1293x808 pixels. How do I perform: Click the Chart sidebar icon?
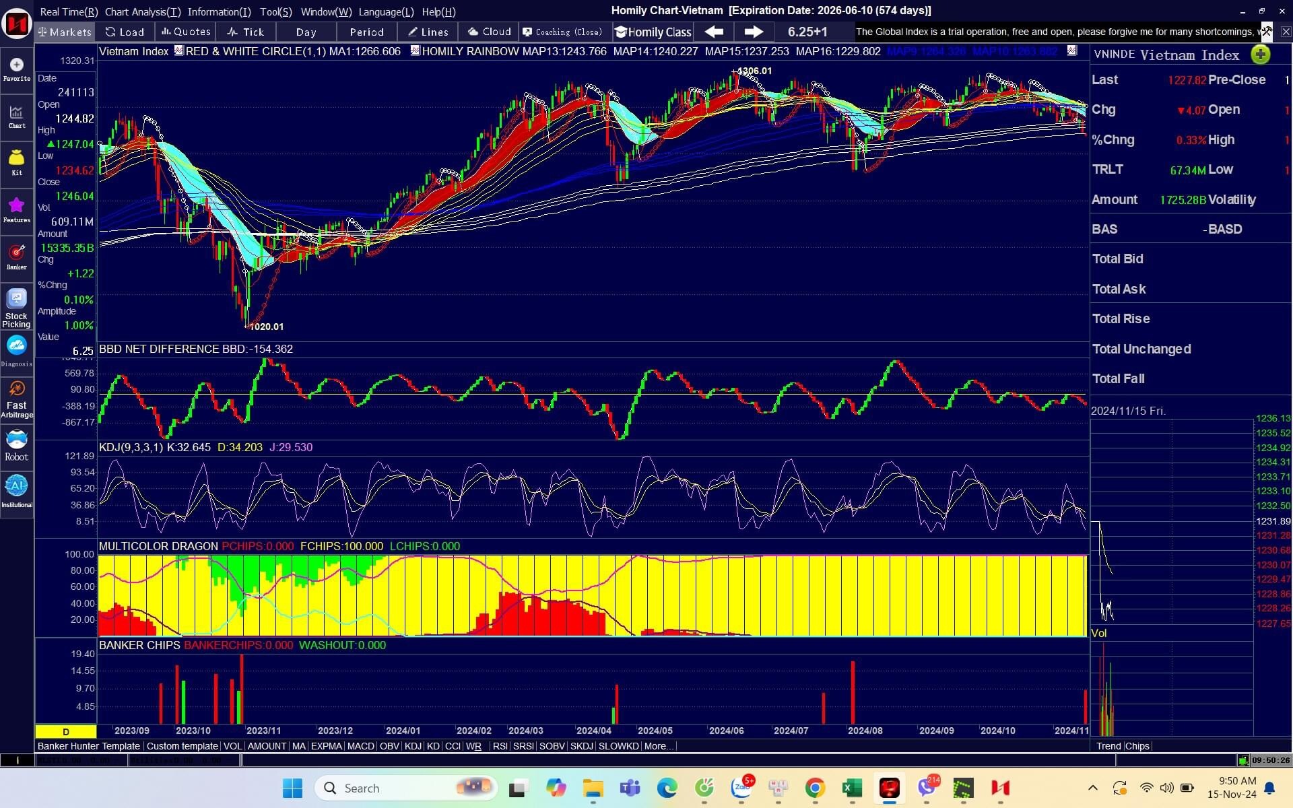[17, 116]
